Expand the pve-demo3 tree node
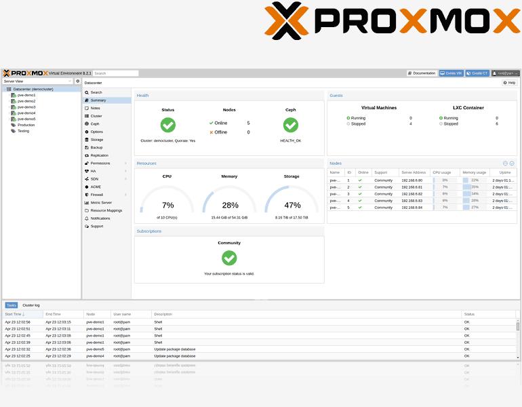Image resolution: width=522 pixels, height=407 pixels. (9, 107)
